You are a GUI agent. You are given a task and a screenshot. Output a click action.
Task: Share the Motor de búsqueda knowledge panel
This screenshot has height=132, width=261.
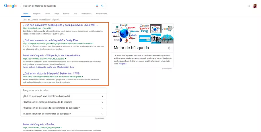pyautogui.click(x=169, y=48)
